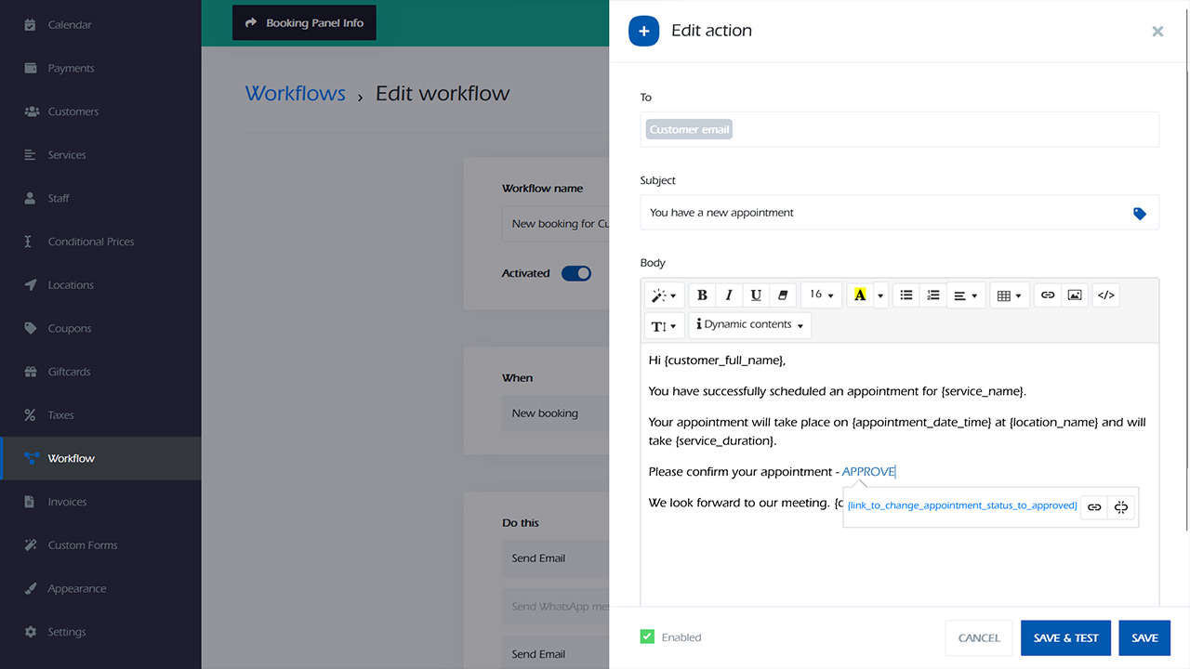
Task: Turn off the Activated workflow toggle
Action: (x=576, y=273)
